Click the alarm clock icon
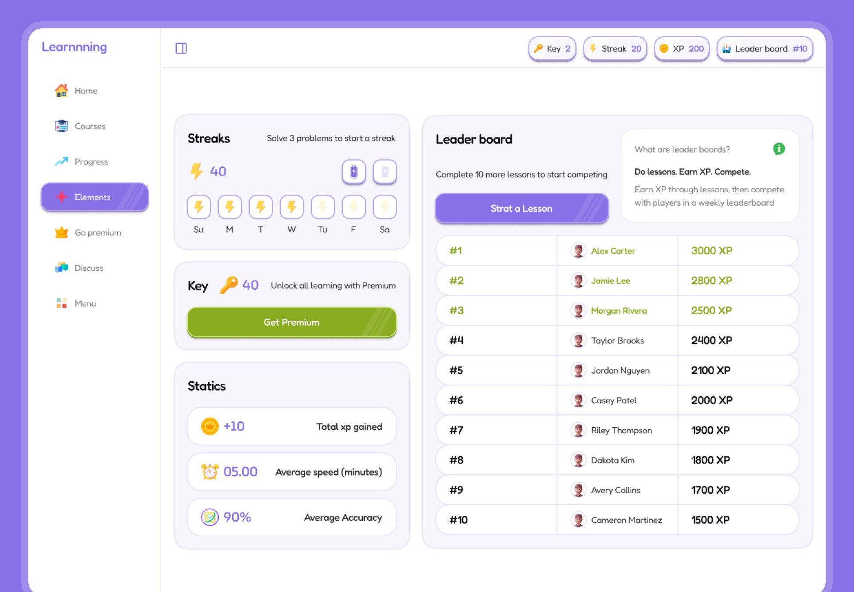Screen dimensions: 854x592 (210, 471)
